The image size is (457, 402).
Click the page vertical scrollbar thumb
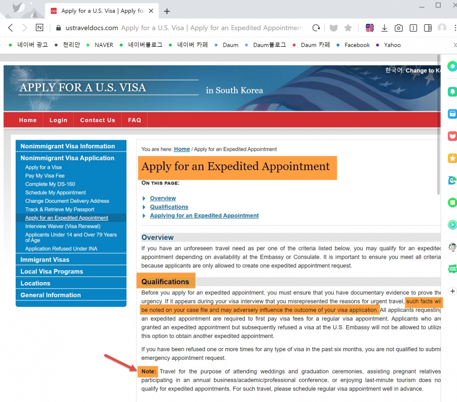tap(438, 125)
